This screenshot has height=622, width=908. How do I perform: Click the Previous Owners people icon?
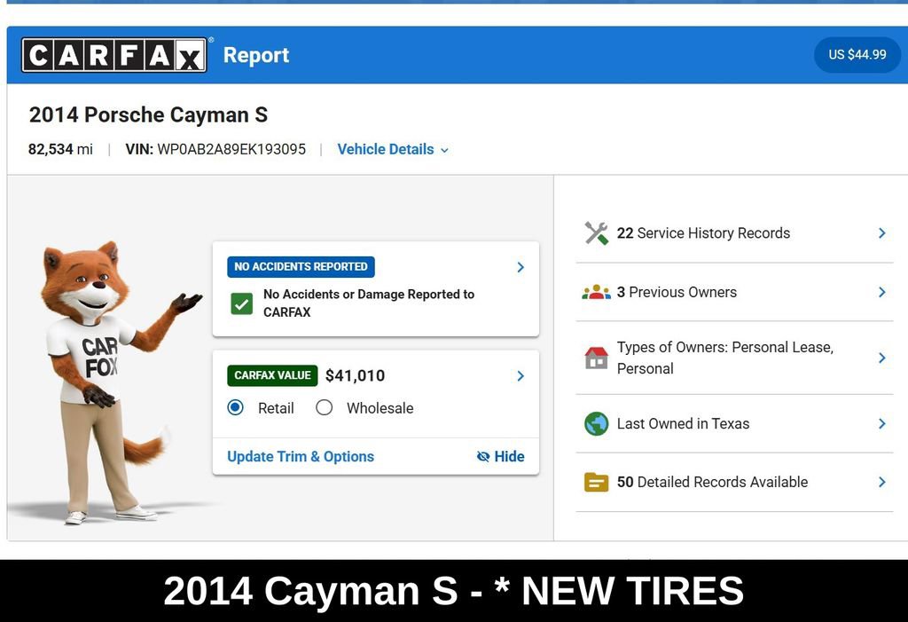(596, 292)
